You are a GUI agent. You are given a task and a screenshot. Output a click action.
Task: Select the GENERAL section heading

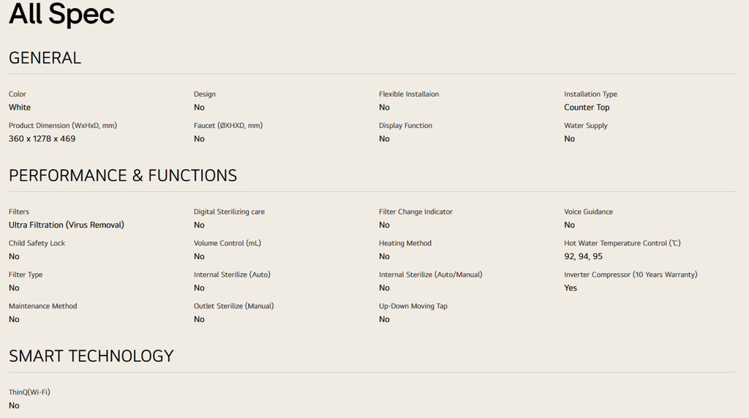(45, 58)
